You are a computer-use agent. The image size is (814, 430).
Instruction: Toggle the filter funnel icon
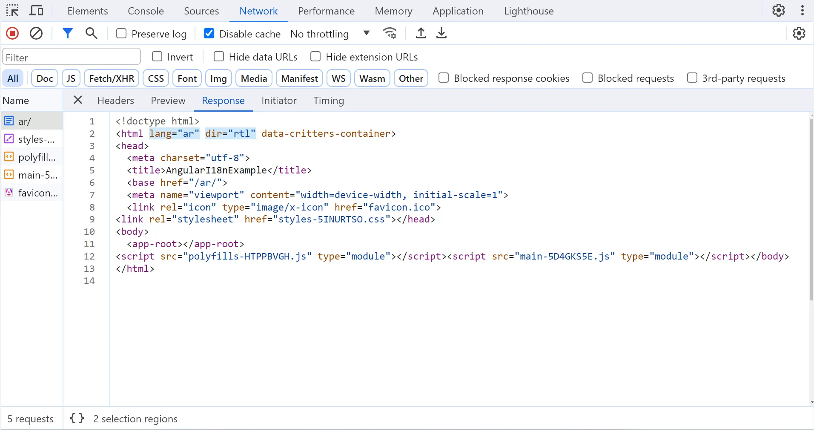pyautogui.click(x=67, y=33)
